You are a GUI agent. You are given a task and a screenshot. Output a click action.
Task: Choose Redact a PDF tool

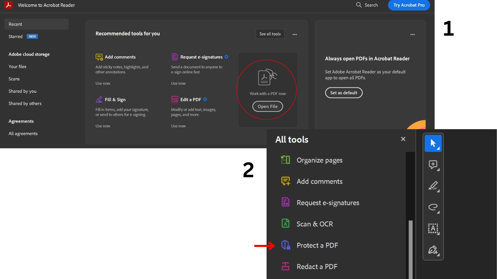317,267
